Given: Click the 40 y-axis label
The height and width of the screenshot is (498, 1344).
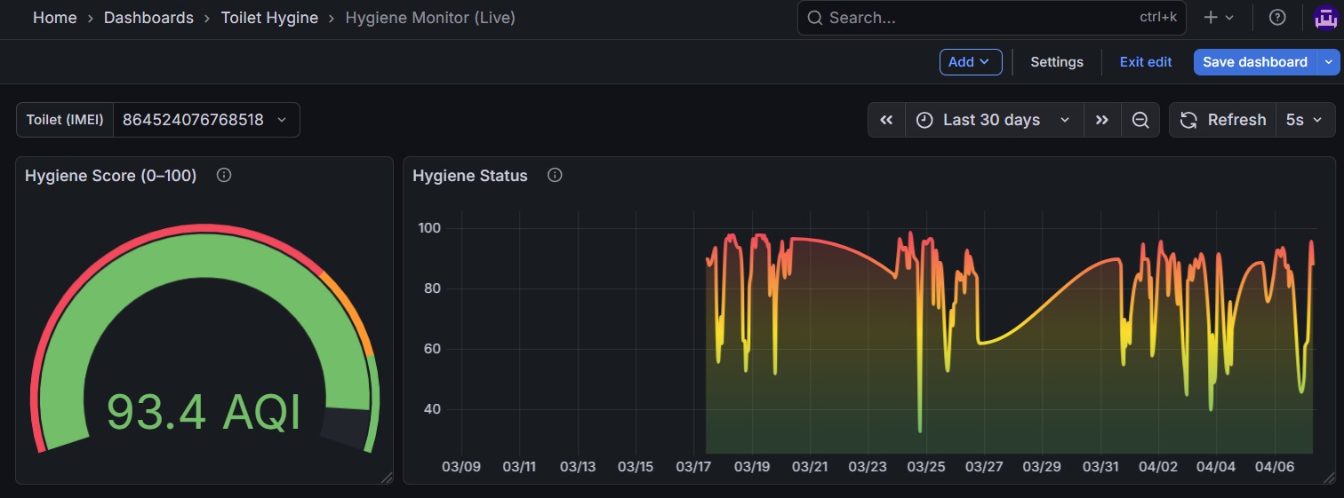Looking at the screenshot, I should (x=434, y=409).
